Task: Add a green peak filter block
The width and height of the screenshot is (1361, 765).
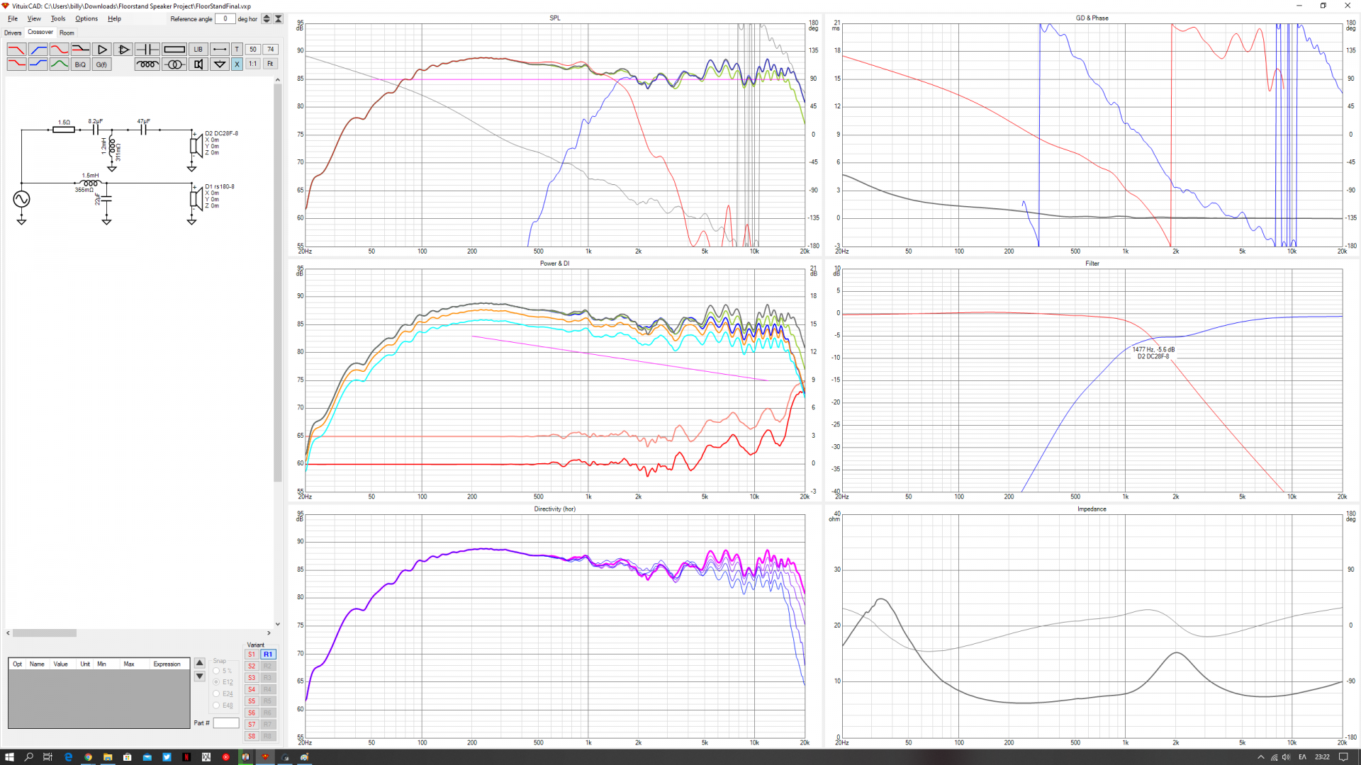Action: point(60,64)
